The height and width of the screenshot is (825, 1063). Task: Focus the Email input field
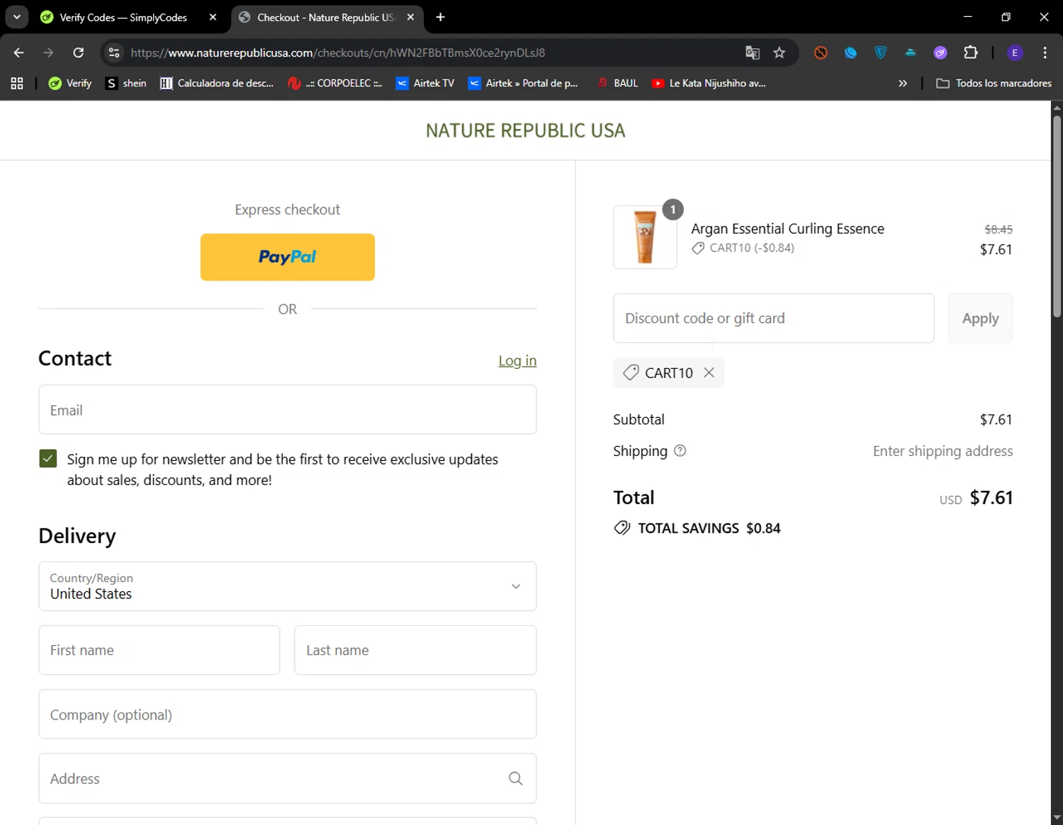288,409
